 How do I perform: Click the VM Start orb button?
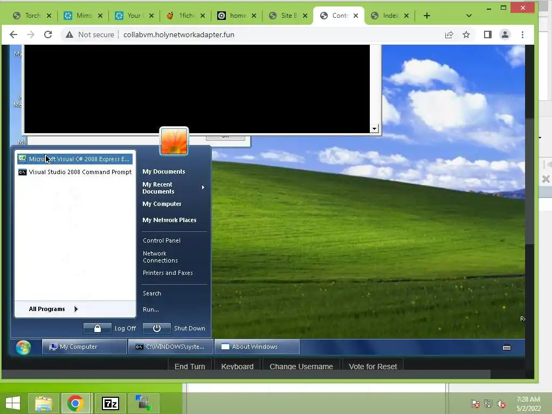coord(23,347)
